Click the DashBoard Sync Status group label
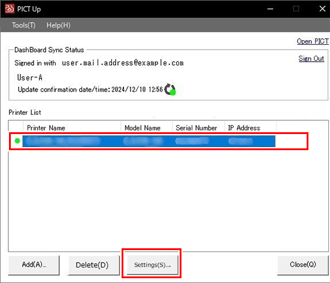The width and height of the screenshot is (330, 283). click(49, 50)
